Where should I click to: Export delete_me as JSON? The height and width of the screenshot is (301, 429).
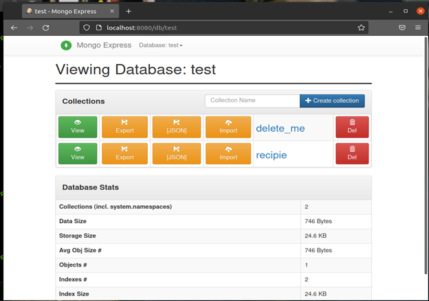coord(177,127)
